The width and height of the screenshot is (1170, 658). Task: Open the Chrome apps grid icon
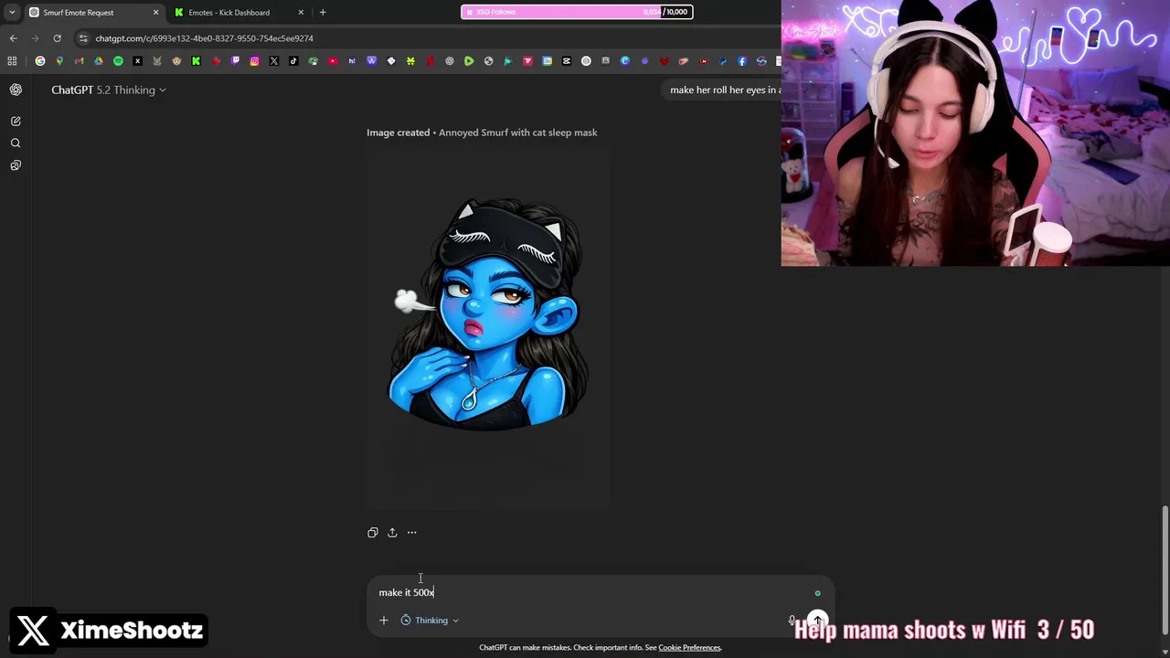click(x=12, y=61)
